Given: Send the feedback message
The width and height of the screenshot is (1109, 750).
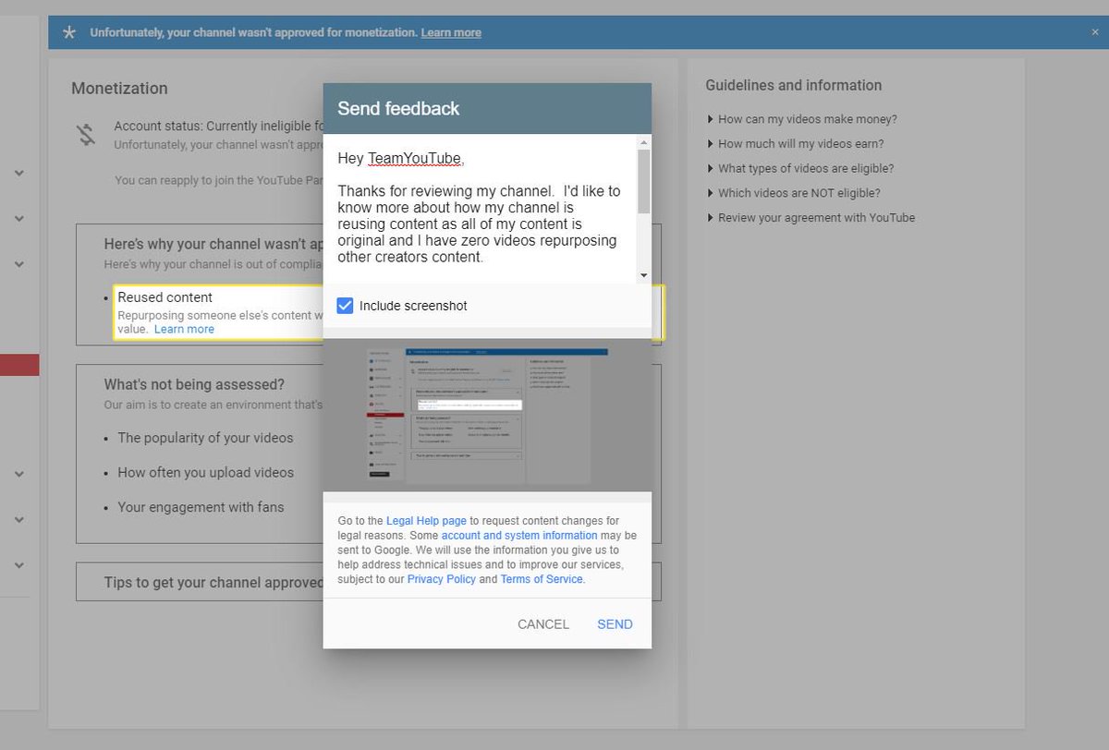Looking at the screenshot, I should pyautogui.click(x=615, y=624).
